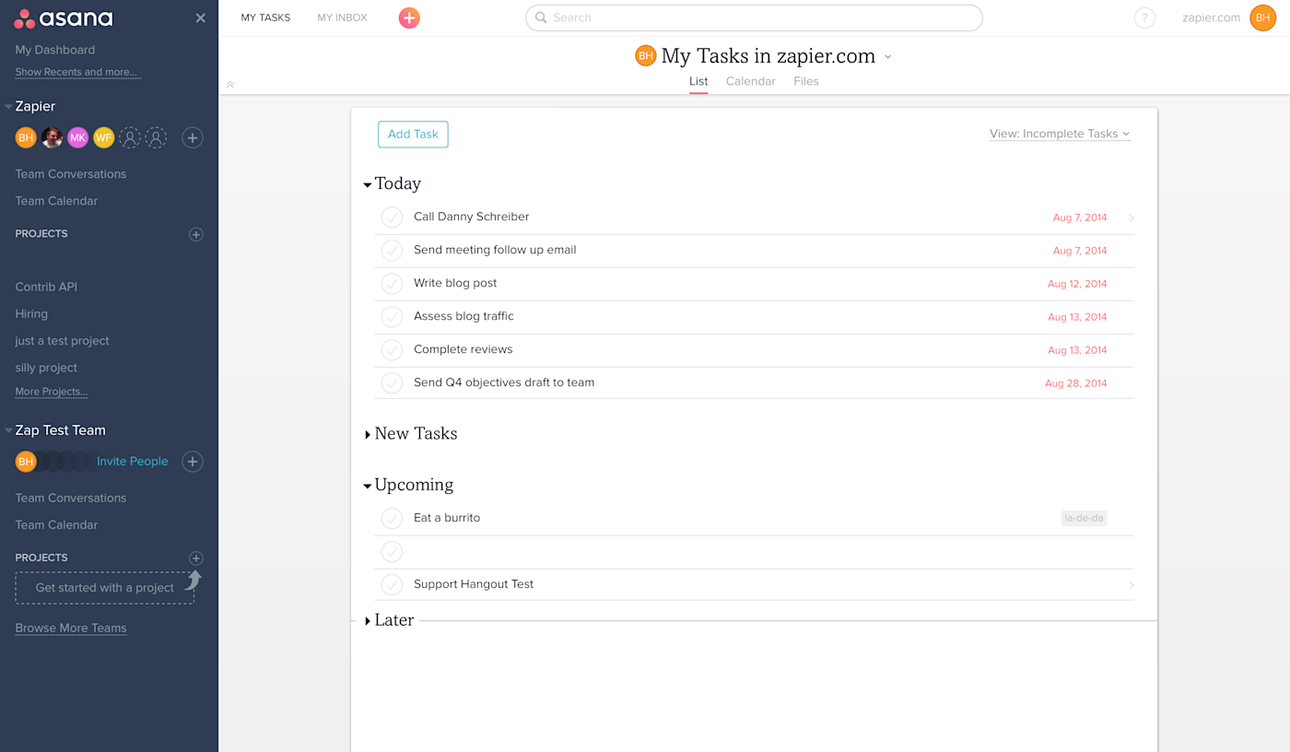
Task: Add a project under Zapier PROJECTS
Action: pos(195,234)
